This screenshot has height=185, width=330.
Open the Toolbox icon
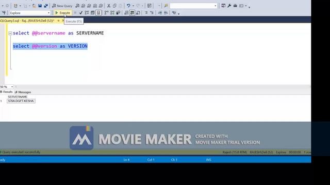click(x=235, y=6)
